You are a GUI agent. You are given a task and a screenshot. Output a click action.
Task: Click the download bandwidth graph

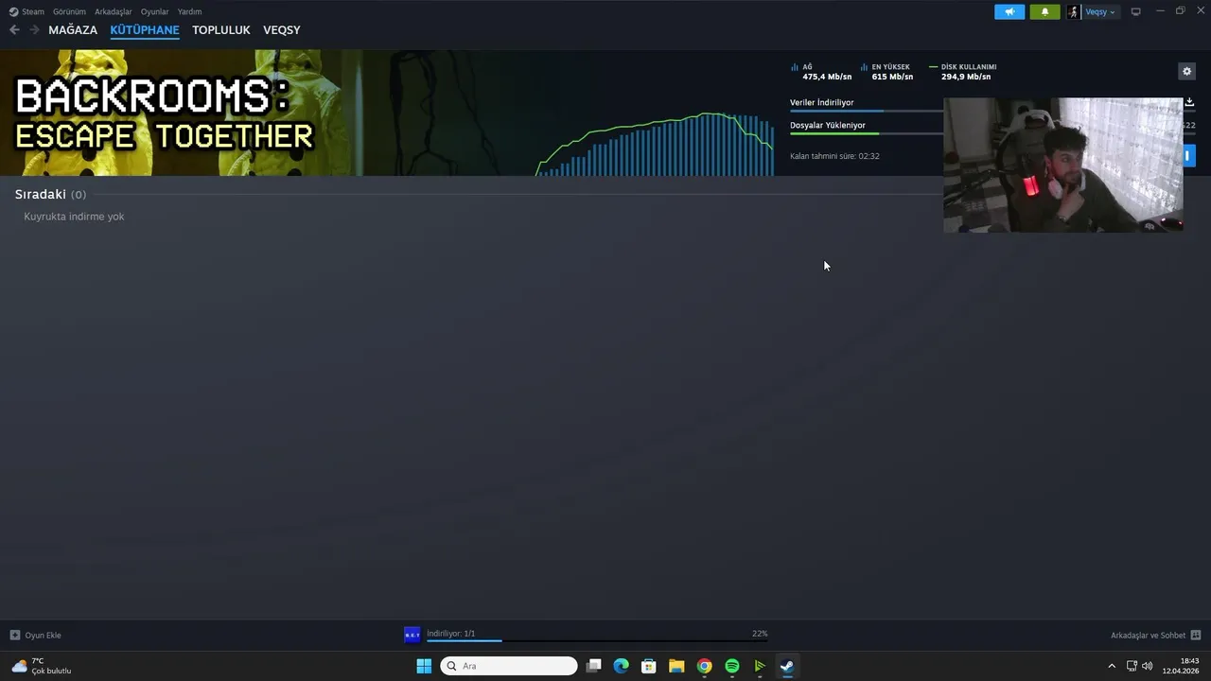[655, 144]
